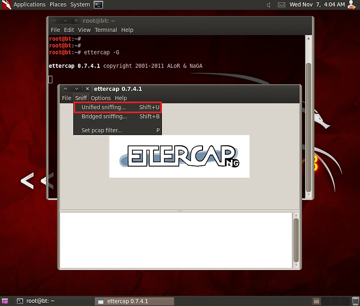The image size is (360, 306).
Task: Click the ettercap copyright line in terminal
Action: click(125, 66)
